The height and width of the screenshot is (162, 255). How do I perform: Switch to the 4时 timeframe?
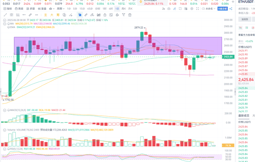(111, 9)
